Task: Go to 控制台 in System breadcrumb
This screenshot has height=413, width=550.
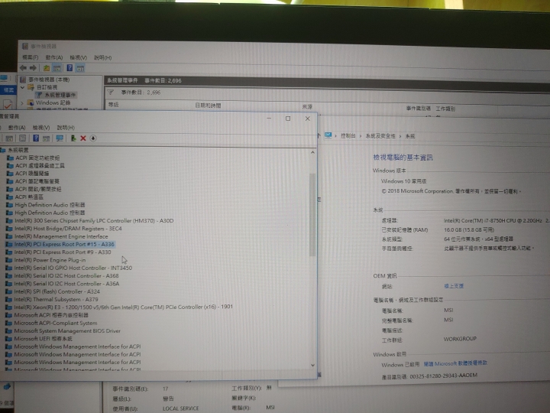Action: coord(348,136)
